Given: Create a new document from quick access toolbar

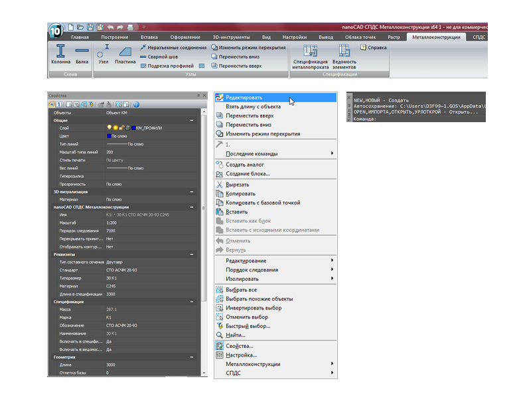Looking at the screenshot, I should 70,27.
